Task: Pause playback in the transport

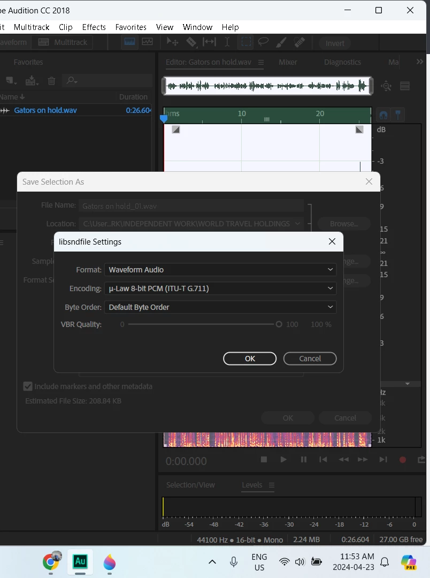Action: [304, 459]
